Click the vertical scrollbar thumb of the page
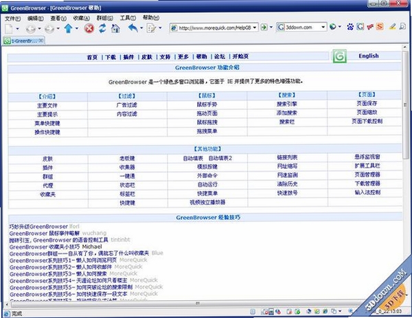Image resolution: width=412 pixels, height=318 pixels. 405,105
